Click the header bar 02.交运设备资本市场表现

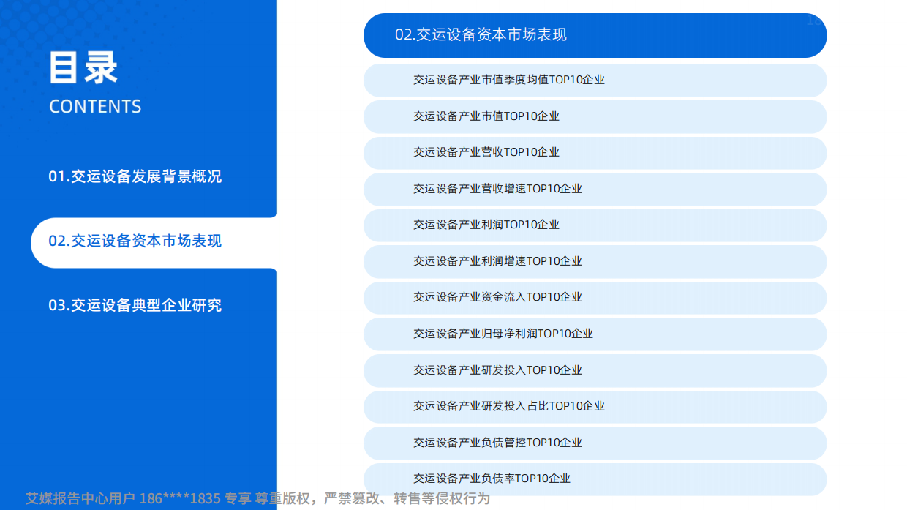pyautogui.click(x=595, y=35)
